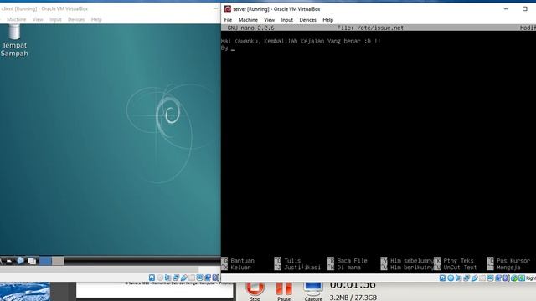
Task: Click the USB indicator in client status bar
Action: (x=184, y=278)
